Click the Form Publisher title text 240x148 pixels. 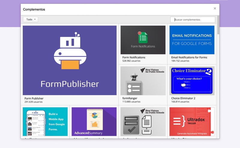pyautogui.click(x=34, y=98)
